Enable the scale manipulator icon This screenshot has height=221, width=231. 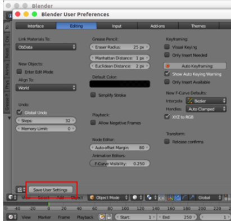(192, 197)
